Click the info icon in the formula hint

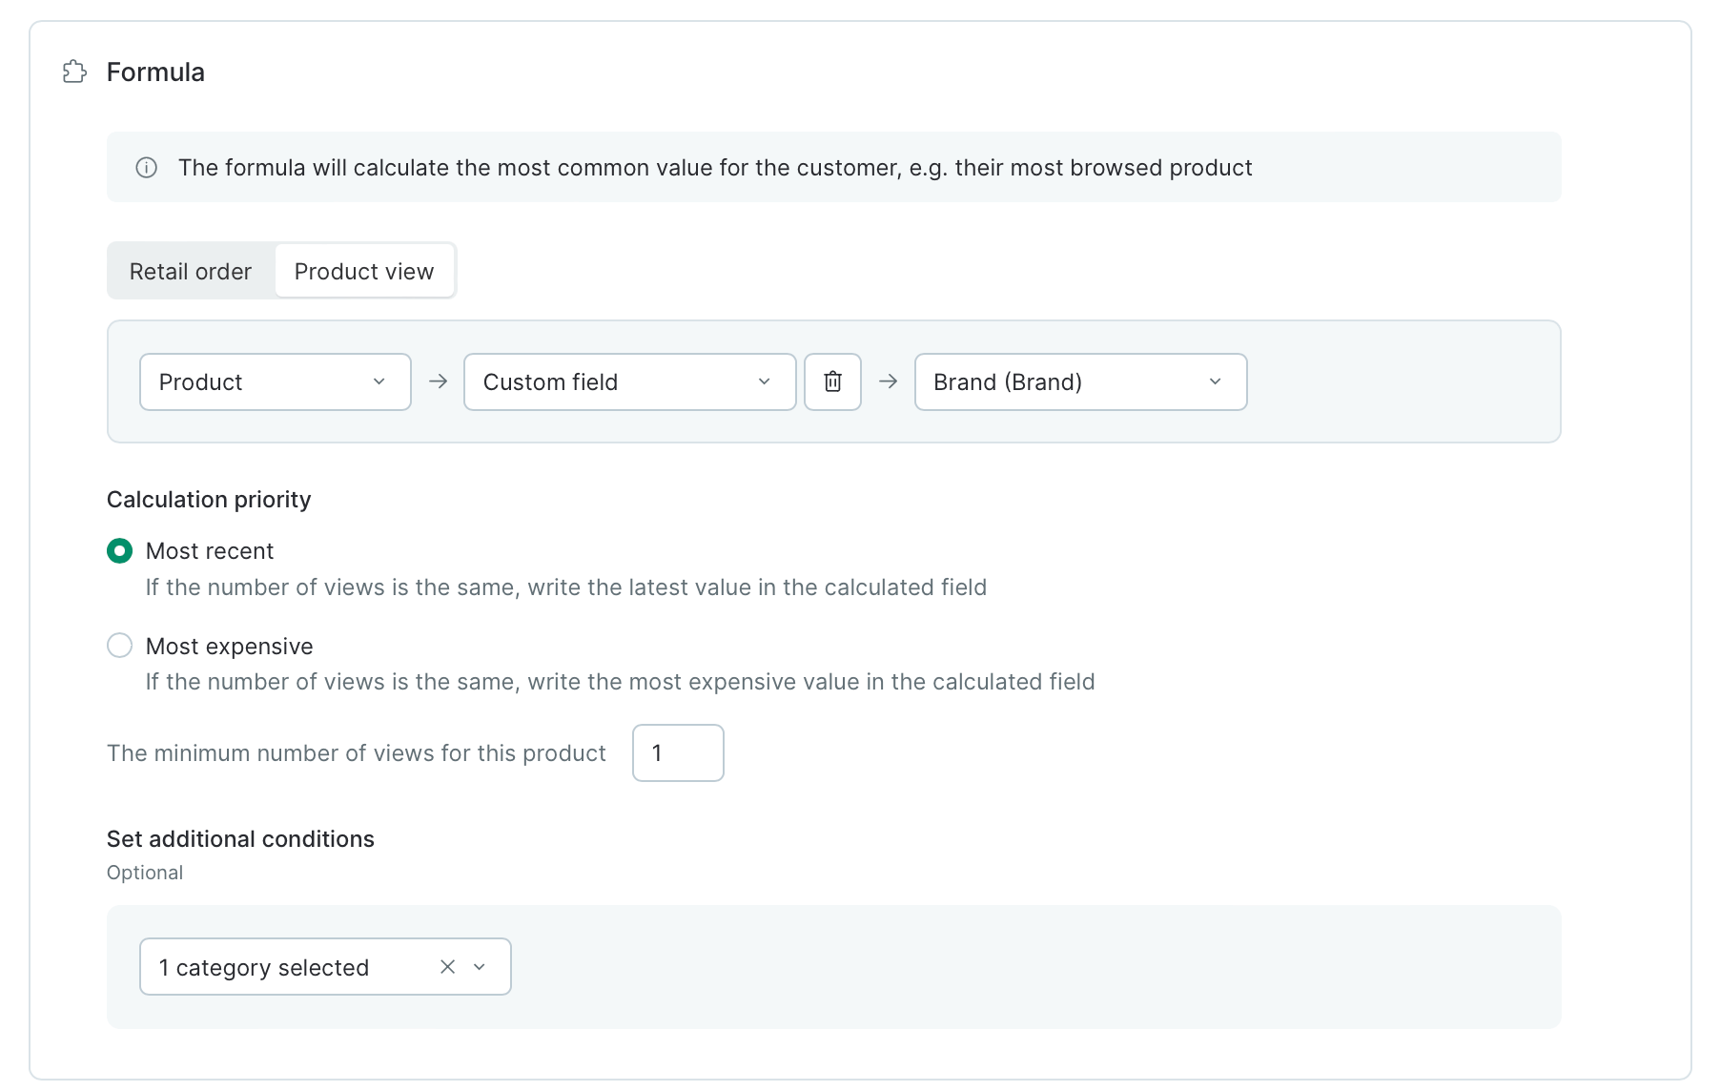tap(146, 168)
